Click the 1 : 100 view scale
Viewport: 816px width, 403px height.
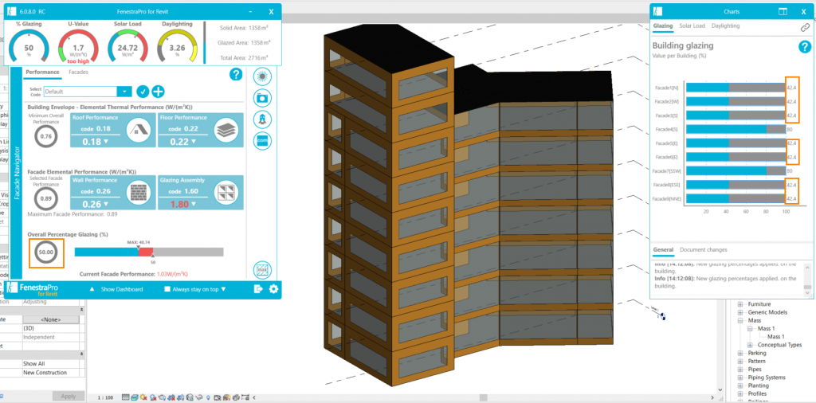(106, 397)
